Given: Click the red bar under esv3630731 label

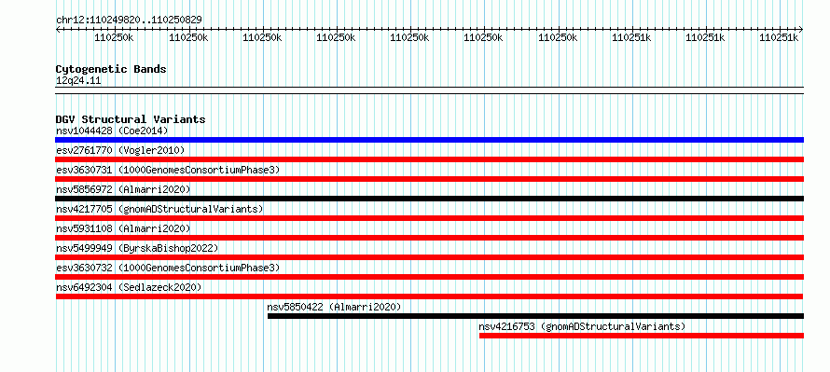Looking at the screenshot, I should pos(429,179).
